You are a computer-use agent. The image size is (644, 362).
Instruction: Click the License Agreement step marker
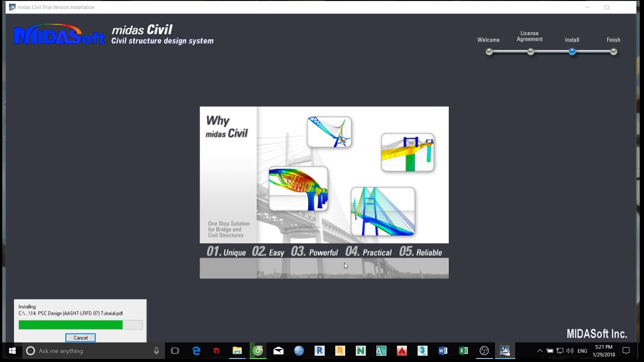[x=530, y=52]
